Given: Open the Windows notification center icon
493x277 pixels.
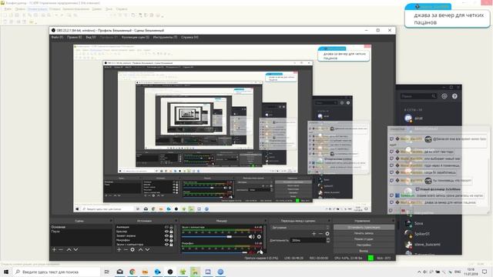Looking at the screenshot, I should click(485, 272).
